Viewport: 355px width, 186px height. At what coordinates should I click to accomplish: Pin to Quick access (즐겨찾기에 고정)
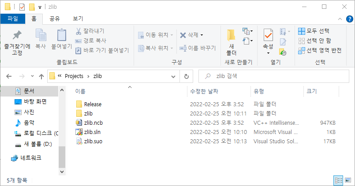pyautogui.click(x=17, y=43)
